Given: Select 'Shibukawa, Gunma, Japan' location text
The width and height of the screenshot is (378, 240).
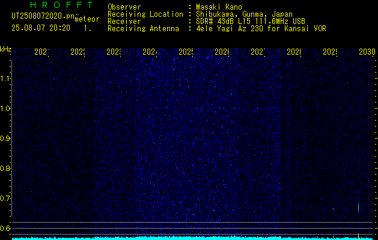Looking at the screenshot, I should click(x=244, y=14).
